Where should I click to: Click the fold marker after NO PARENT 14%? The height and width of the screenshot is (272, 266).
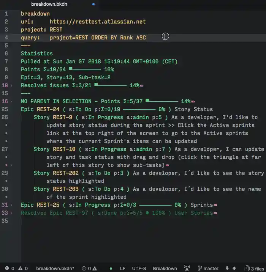(193, 102)
